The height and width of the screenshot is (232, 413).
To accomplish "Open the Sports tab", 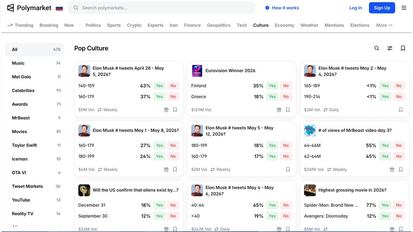I will [x=114, y=25].
